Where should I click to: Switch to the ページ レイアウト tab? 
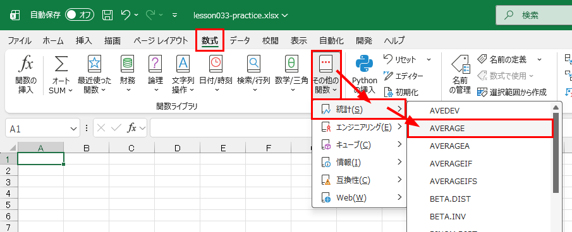(x=161, y=40)
